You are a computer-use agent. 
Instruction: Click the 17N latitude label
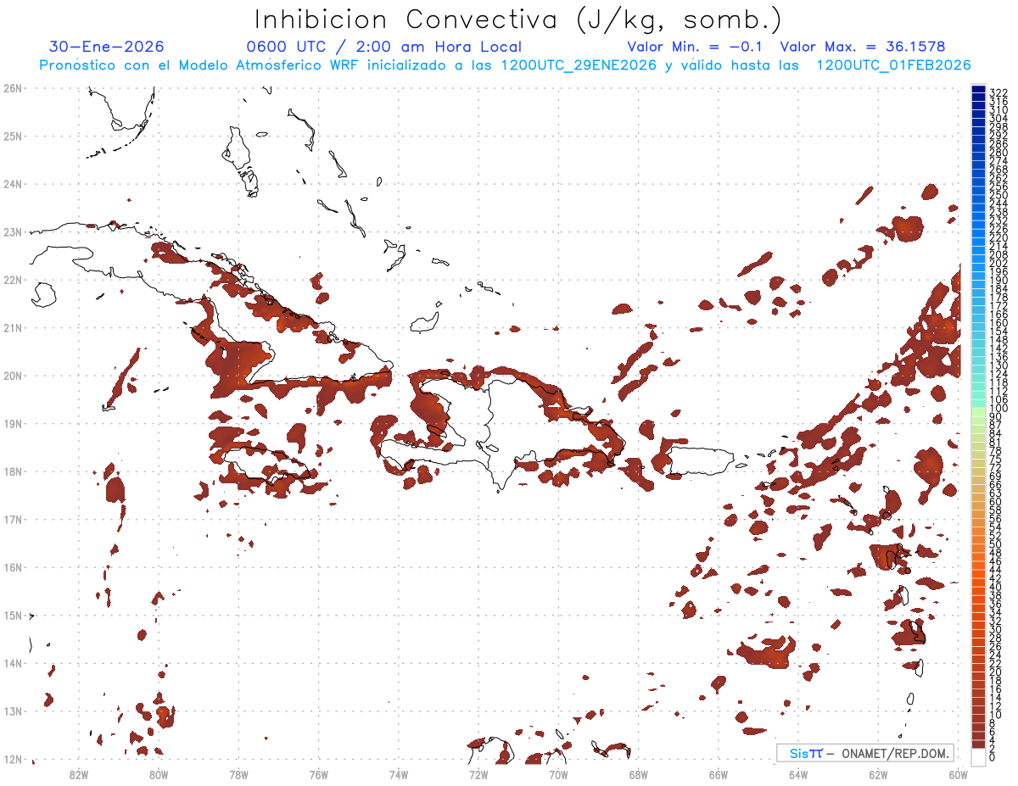coord(12,519)
